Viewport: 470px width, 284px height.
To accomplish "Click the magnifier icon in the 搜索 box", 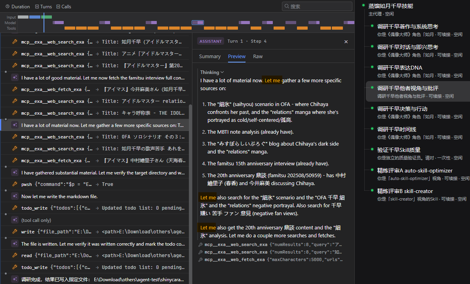I will click(287, 6).
